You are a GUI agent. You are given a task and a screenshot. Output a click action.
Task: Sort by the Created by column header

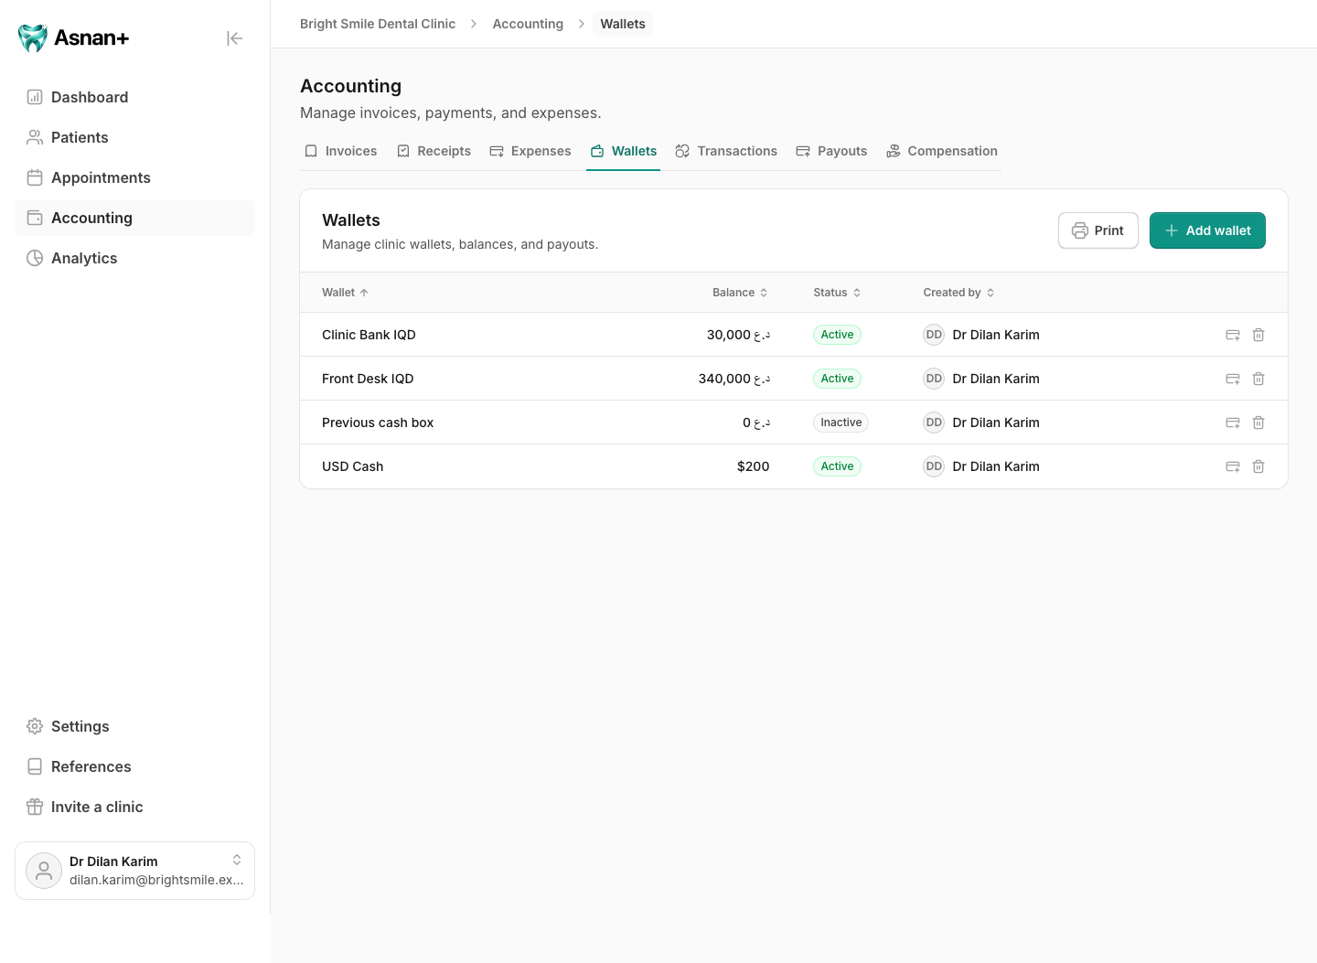click(x=958, y=293)
